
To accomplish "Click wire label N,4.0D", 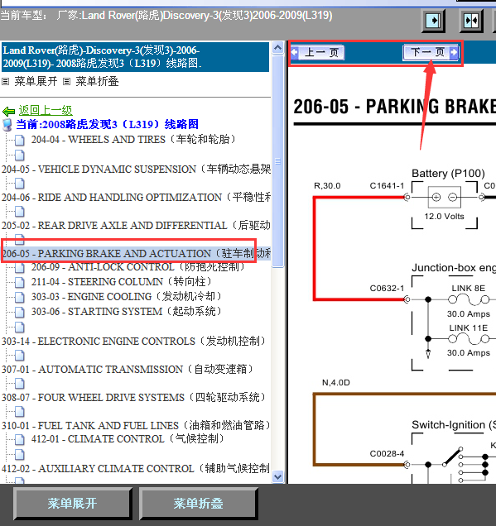I will tap(336, 383).
